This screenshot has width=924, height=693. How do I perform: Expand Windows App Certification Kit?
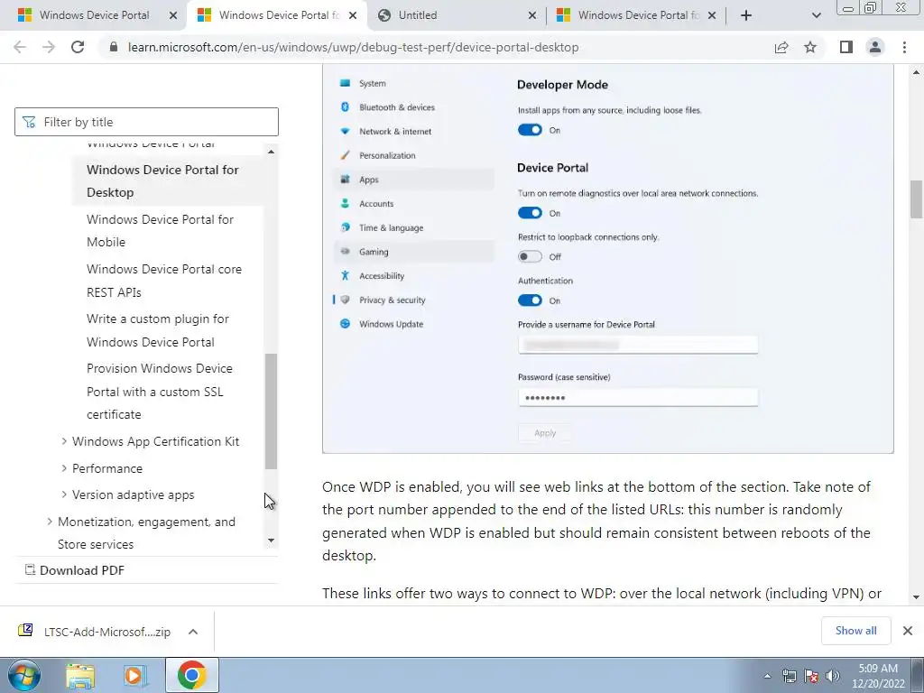coord(64,441)
